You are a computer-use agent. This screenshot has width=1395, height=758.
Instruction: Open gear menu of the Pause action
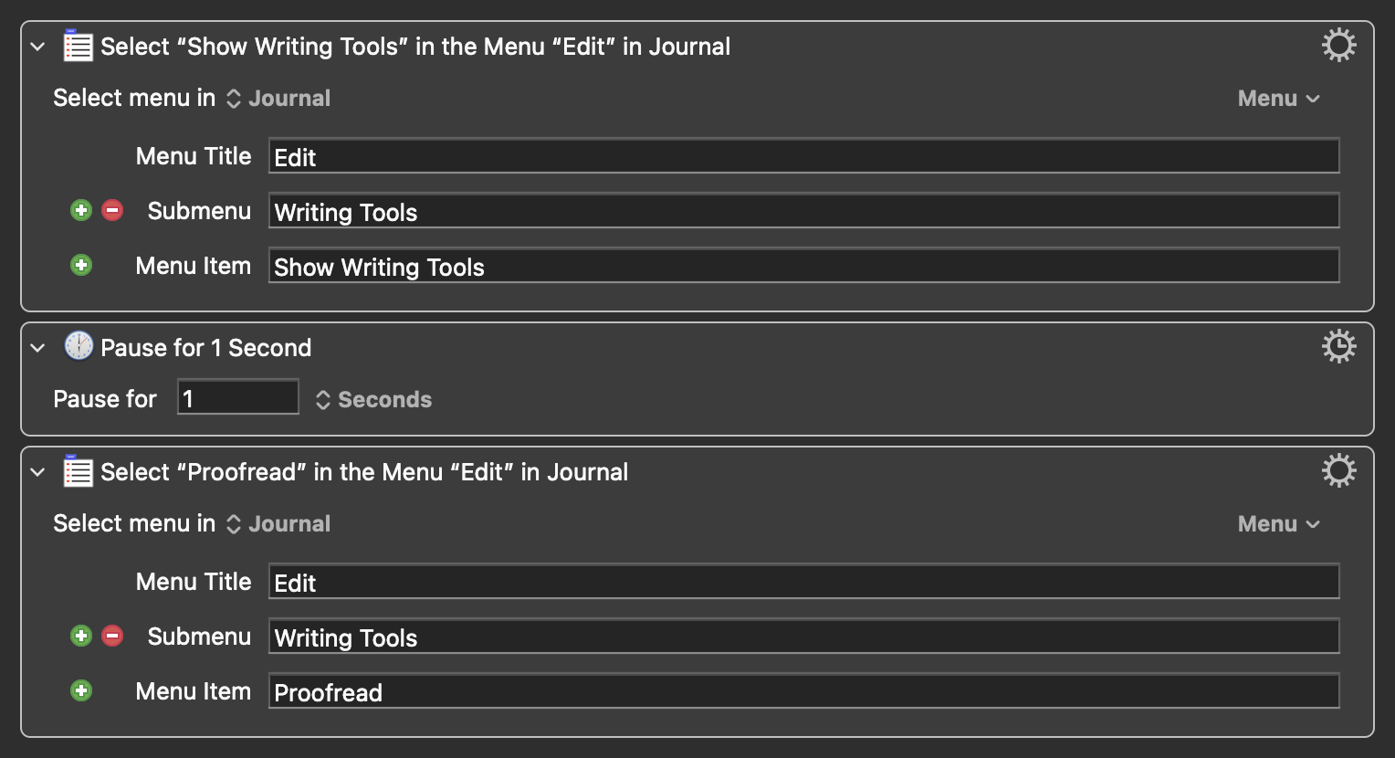(x=1338, y=347)
